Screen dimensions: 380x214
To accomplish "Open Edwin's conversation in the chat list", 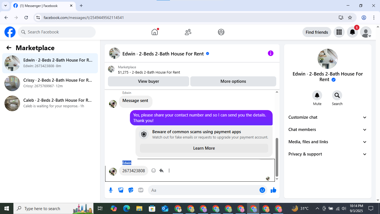I will click(50, 63).
